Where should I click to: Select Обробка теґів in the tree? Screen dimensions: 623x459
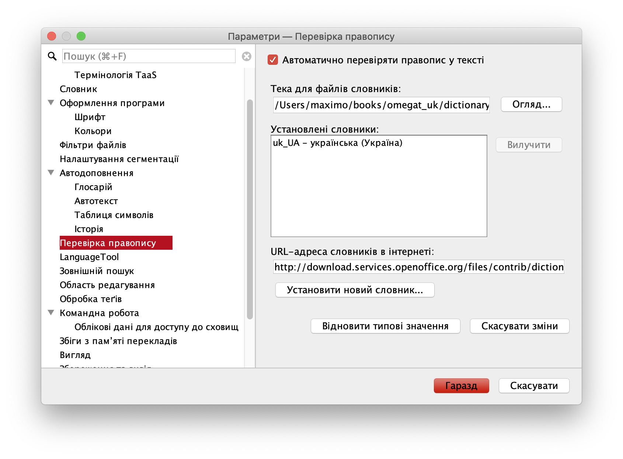click(x=91, y=299)
